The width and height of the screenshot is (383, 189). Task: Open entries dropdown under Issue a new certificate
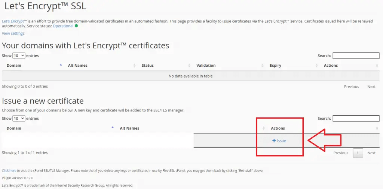(x=19, y=119)
